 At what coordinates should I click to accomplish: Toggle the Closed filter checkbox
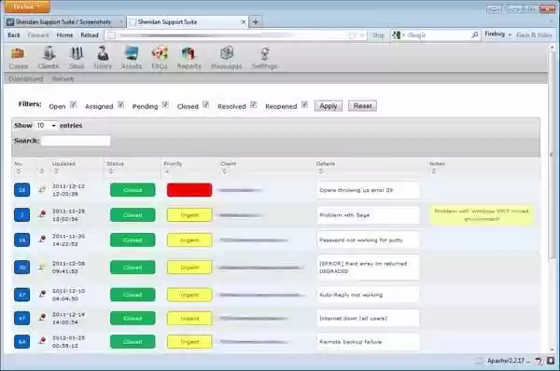point(205,105)
